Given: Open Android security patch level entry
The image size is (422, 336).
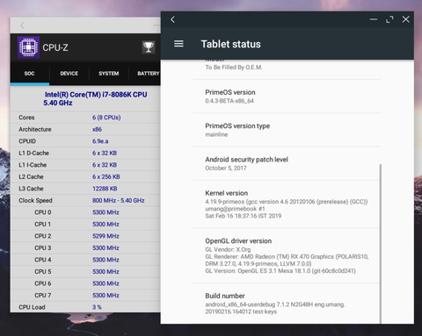Looking at the screenshot, I should [287, 163].
